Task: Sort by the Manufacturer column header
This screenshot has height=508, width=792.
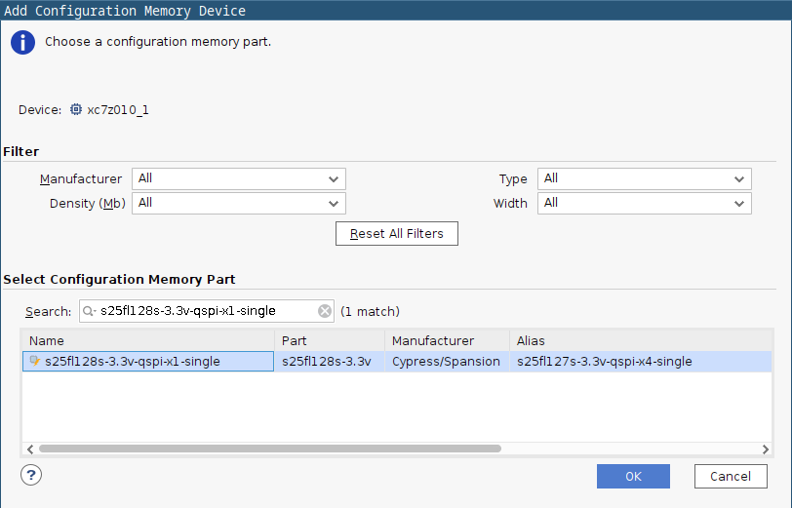Action: (447, 341)
